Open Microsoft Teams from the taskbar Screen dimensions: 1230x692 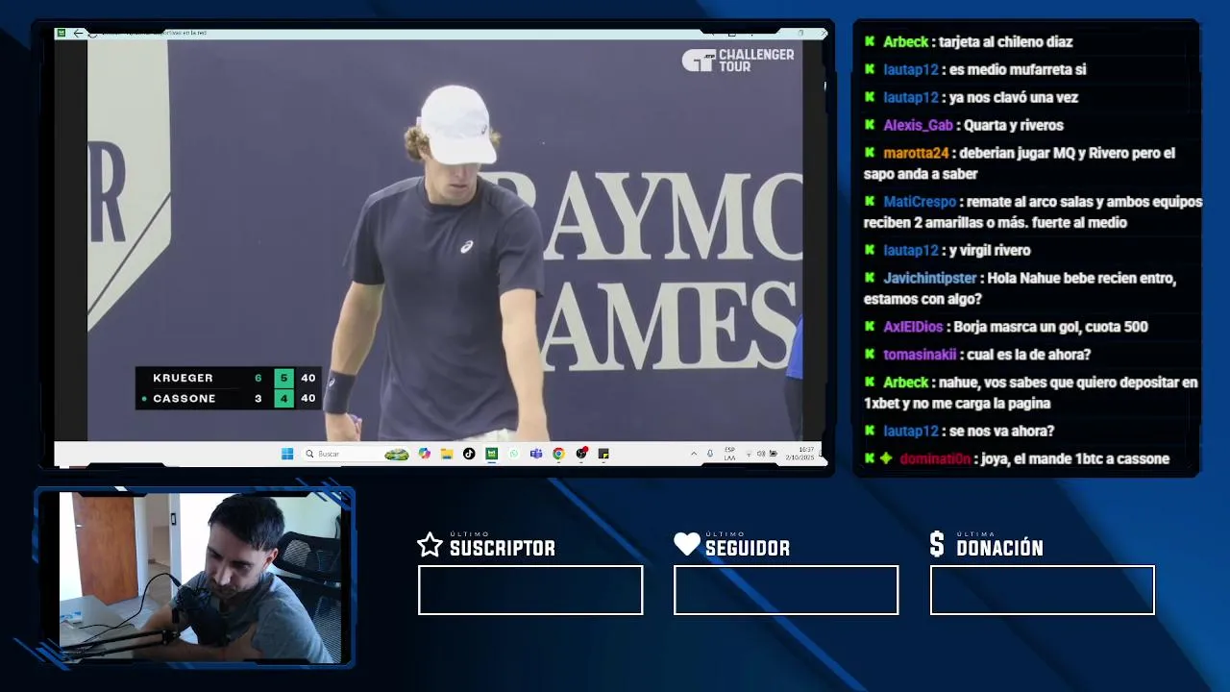click(x=536, y=454)
